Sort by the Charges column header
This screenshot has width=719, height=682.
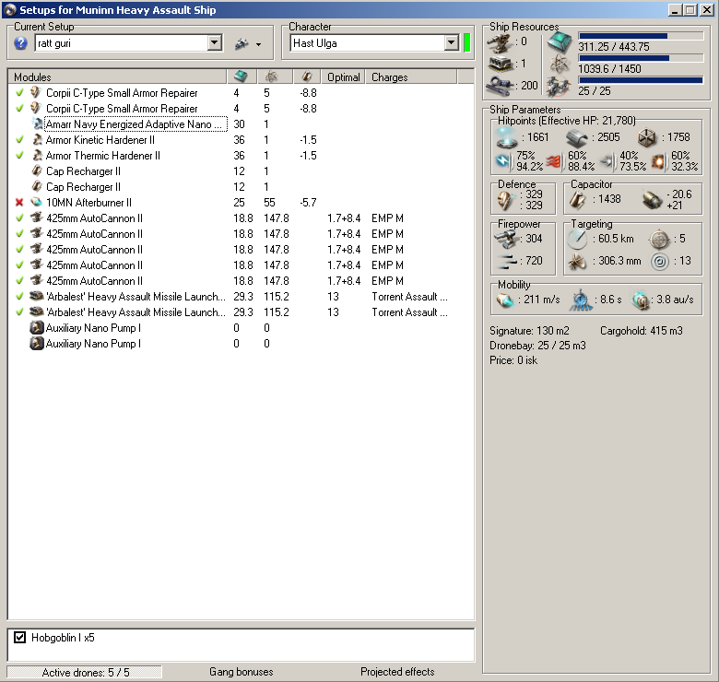pyautogui.click(x=411, y=77)
